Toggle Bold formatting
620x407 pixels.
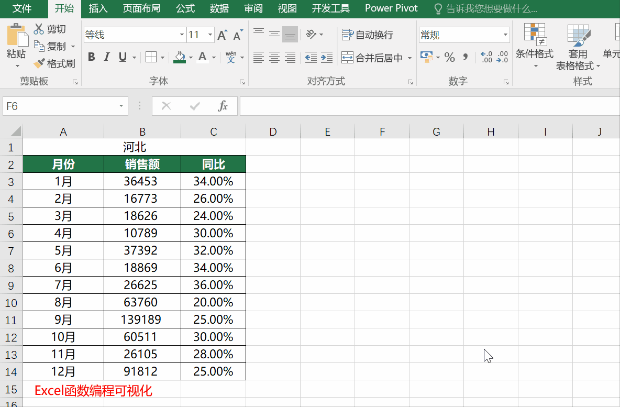91,57
